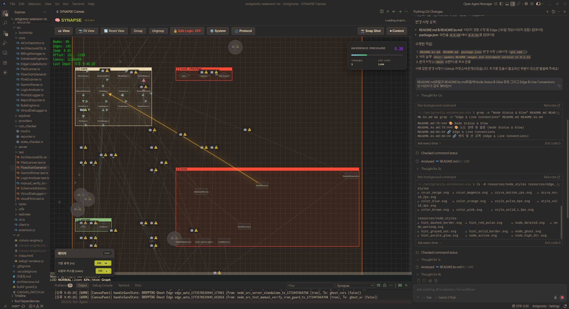
Task: Split the SYNAPSE Canvas editor
Action: click(x=381, y=12)
